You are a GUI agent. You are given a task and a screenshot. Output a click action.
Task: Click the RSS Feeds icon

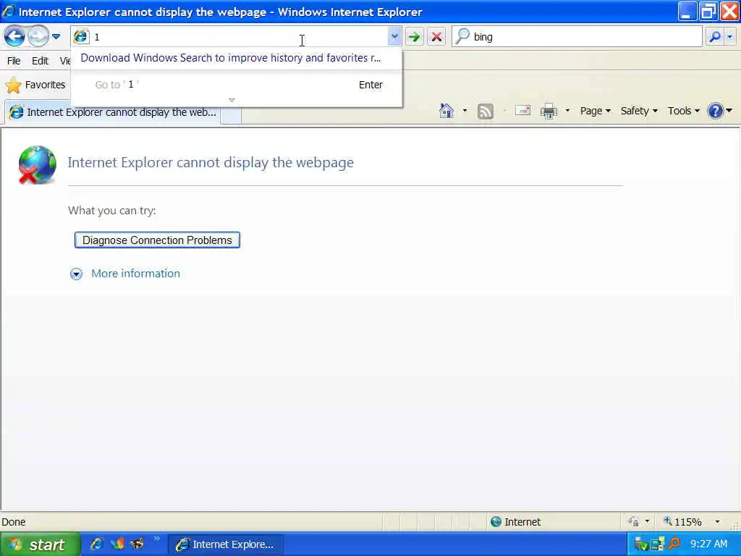click(486, 111)
